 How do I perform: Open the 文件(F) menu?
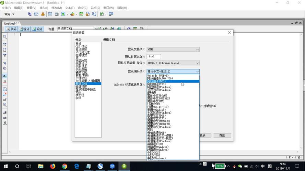[6, 8]
